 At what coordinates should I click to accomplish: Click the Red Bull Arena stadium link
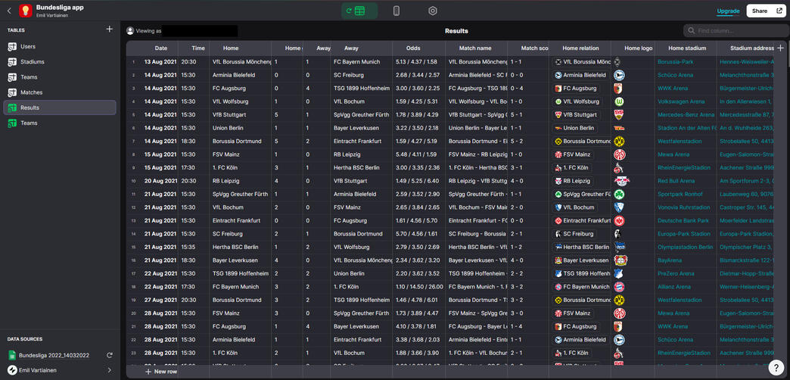pyautogui.click(x=676, y=181)
